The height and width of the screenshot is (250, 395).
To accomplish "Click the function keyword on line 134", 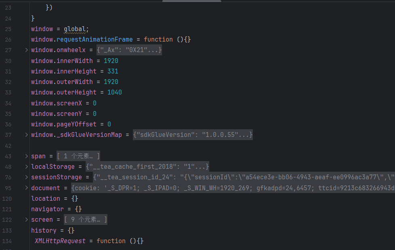I will (x=111, y=241).
